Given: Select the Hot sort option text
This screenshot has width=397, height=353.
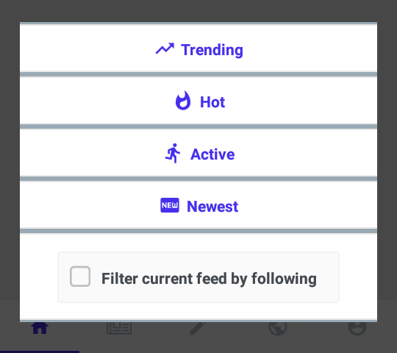Looking at the screenshot, I should 212,102.
